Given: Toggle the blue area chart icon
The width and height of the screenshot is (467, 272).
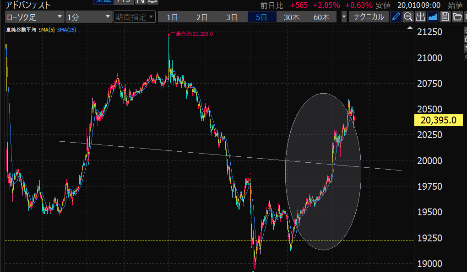Looking at the screenshot, I should tap(433, 17).
